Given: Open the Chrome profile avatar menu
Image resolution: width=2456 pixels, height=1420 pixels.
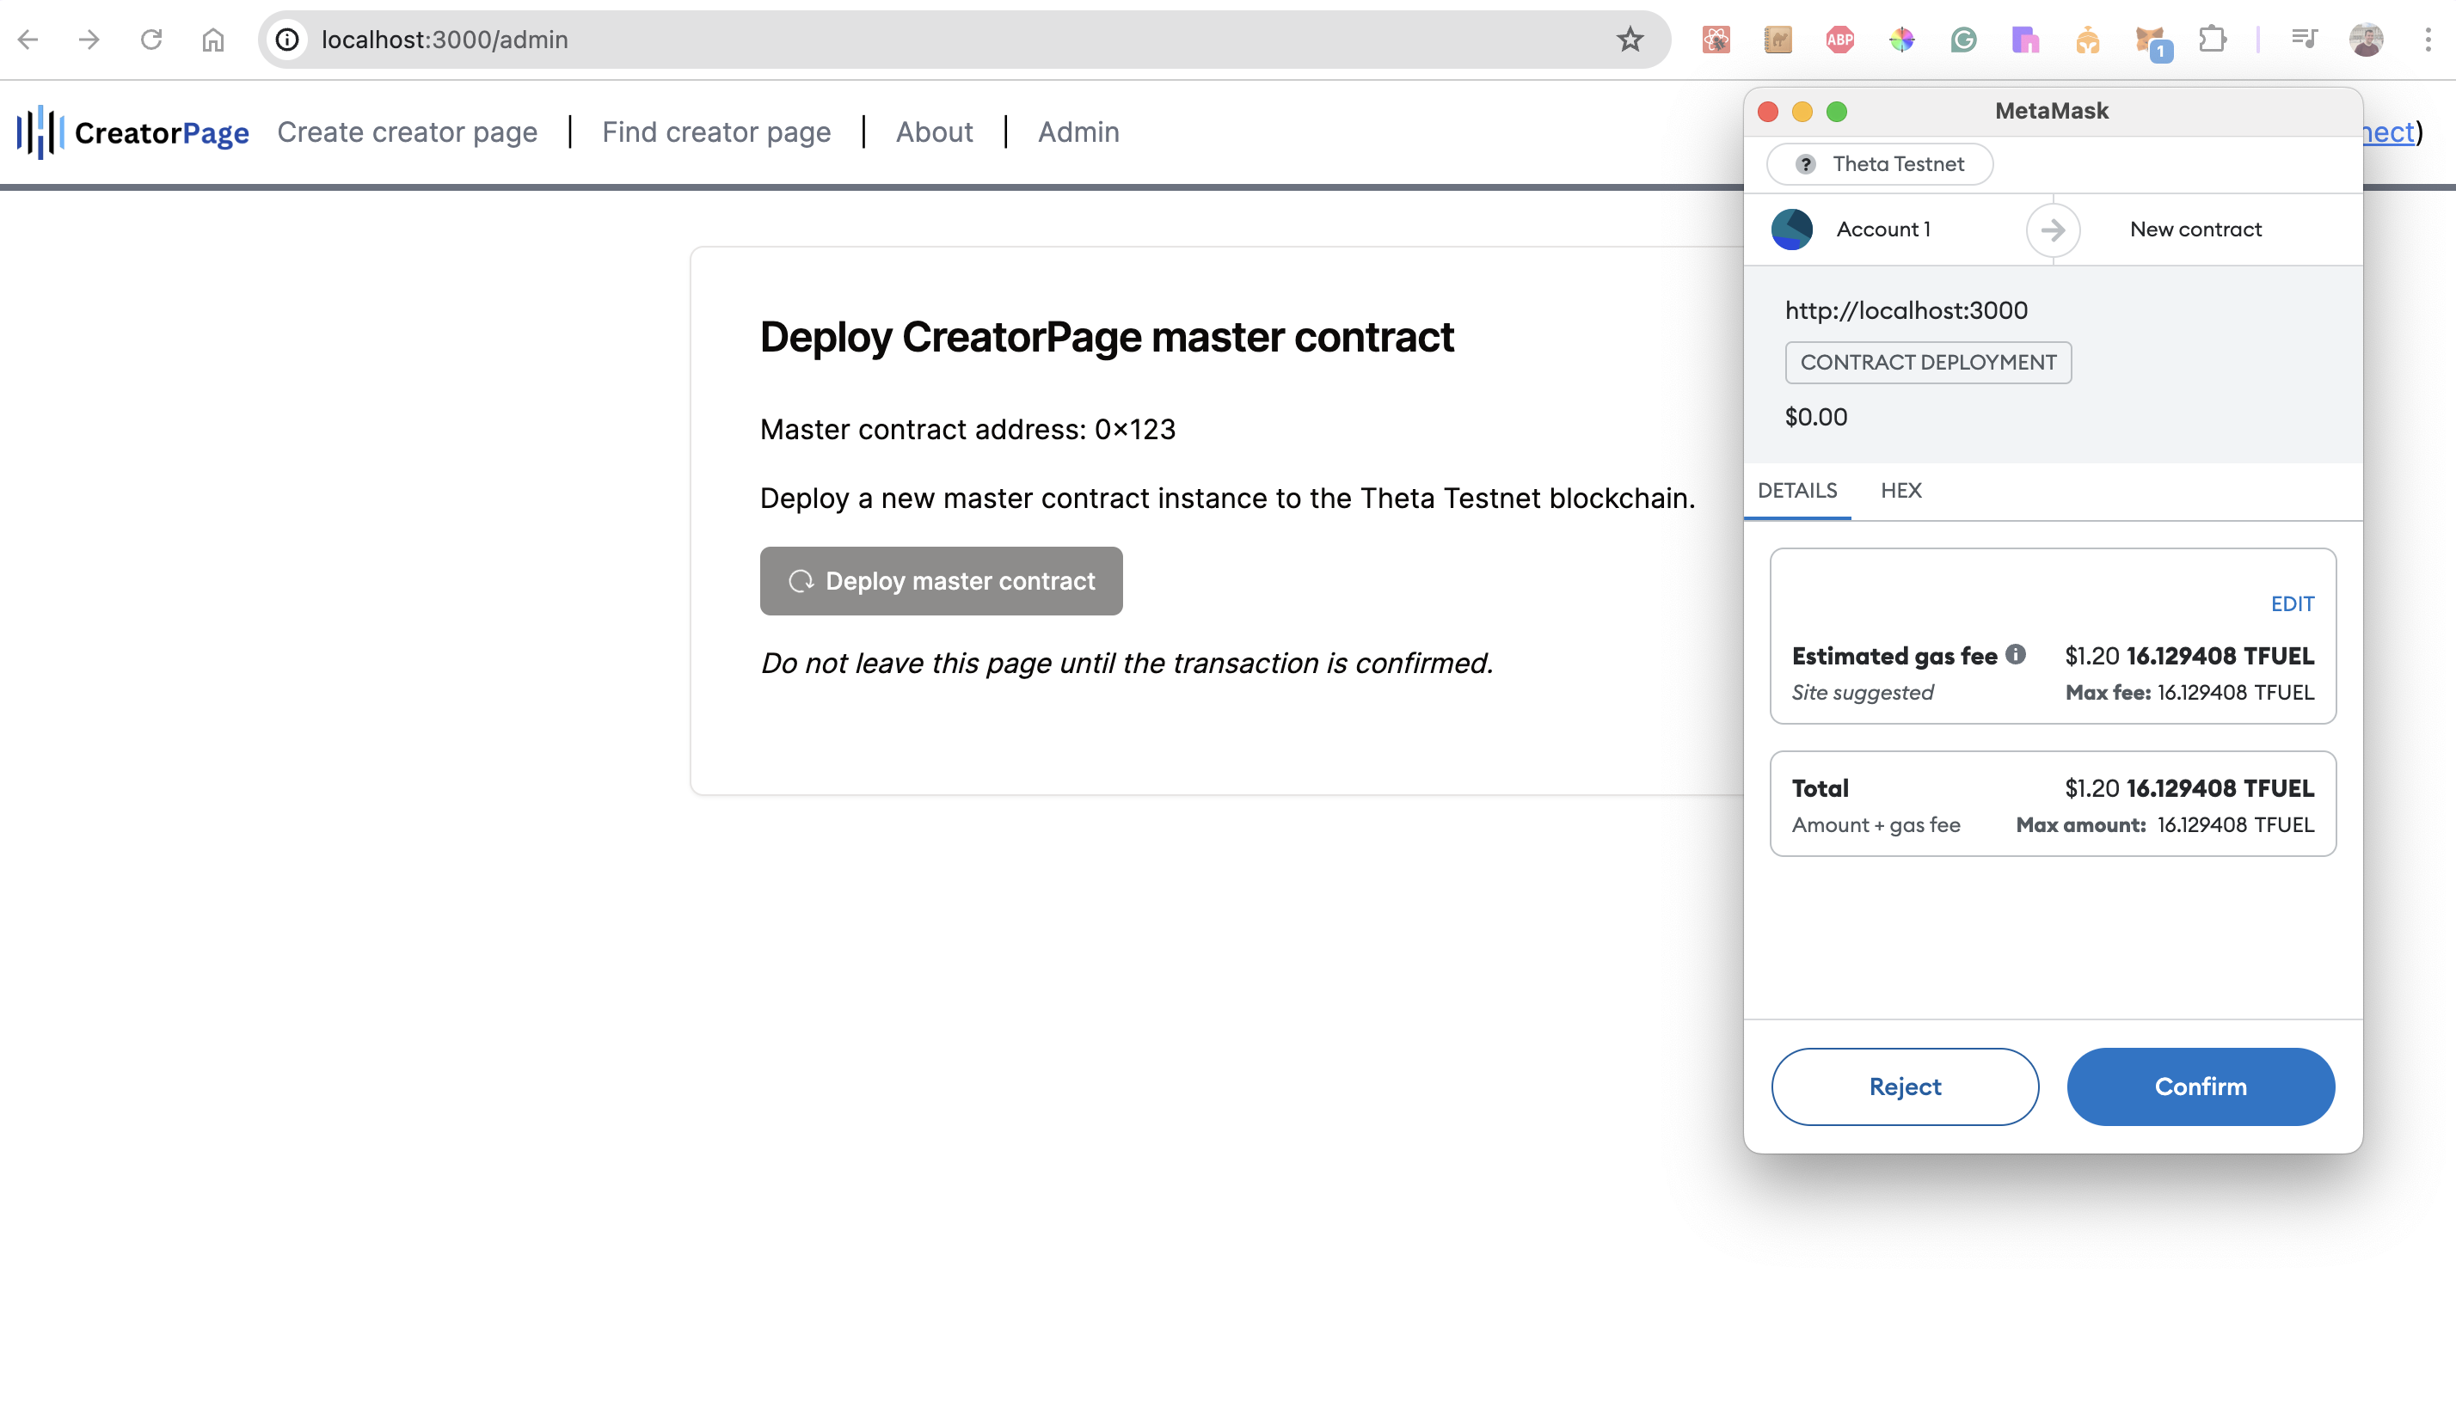Looking at the screenshot, I should tap(2366, 40).
